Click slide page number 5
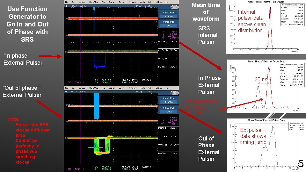 pos(301,163)
